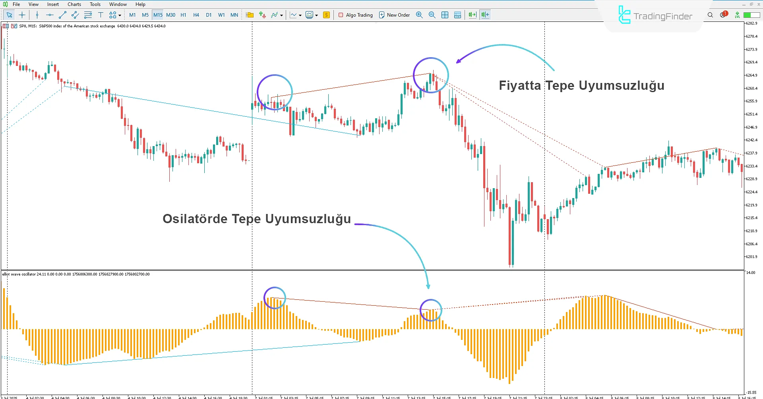763x399 pixels.
Task: Select the Crosshair tool
Action: click(x=22, y=15)
